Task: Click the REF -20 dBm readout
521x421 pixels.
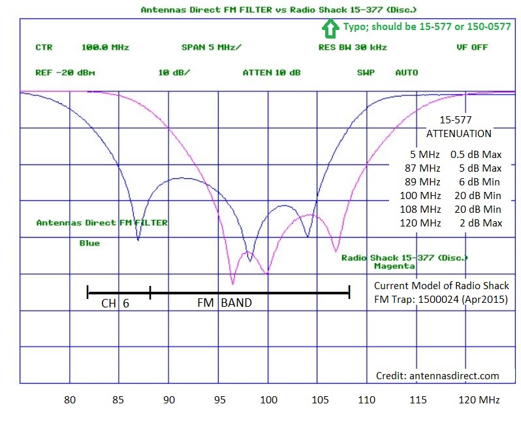Action: (65, 72)
